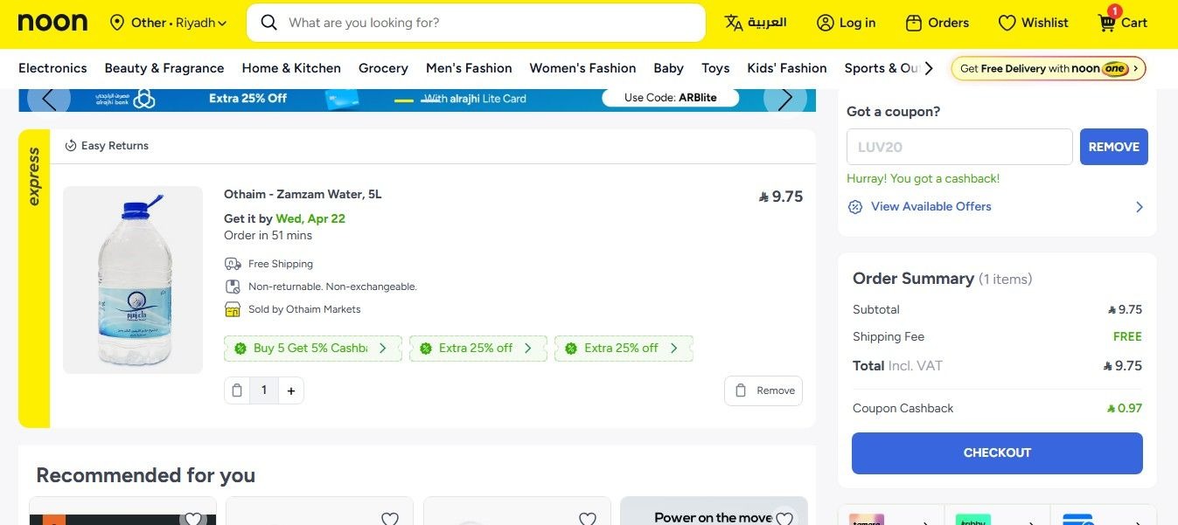Click the Wishlist heart icon in header

(1007, 23)
